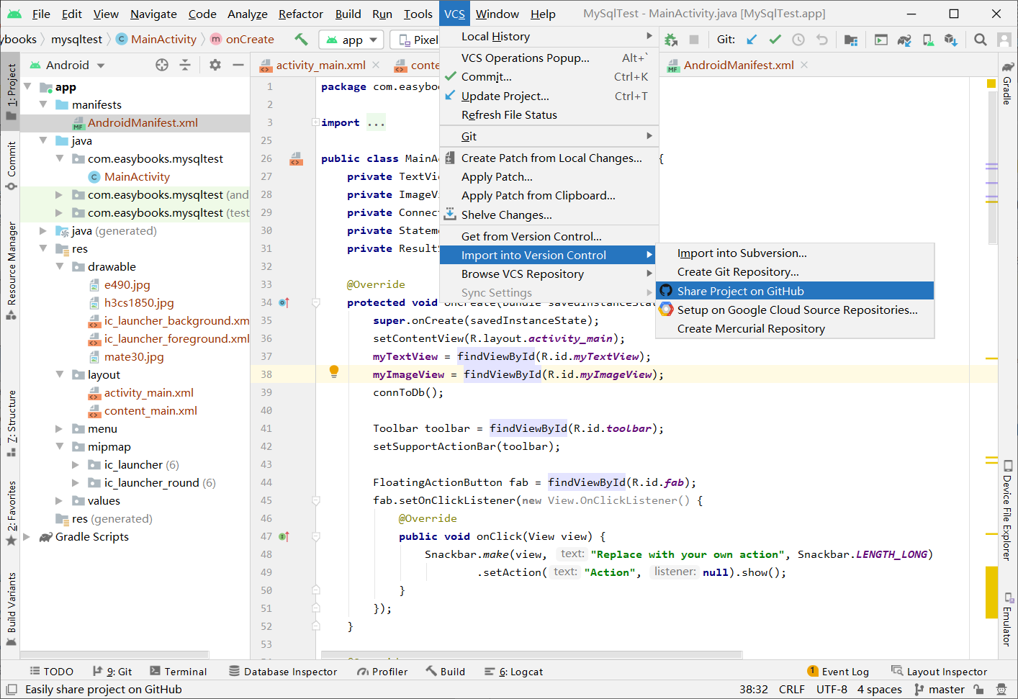This screenshot has height=699, width=1018.
Task: Open the app run configuration dropdown
Action: [352, 40]
